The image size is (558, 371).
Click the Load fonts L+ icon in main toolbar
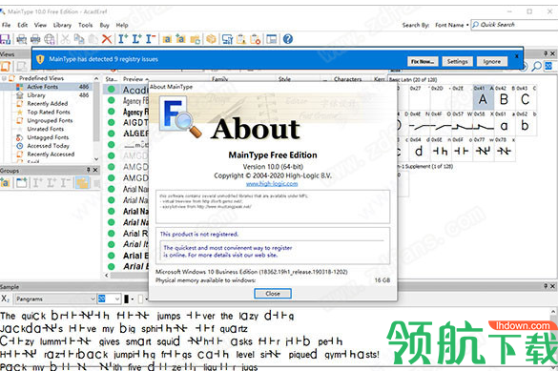pos(136,39)
